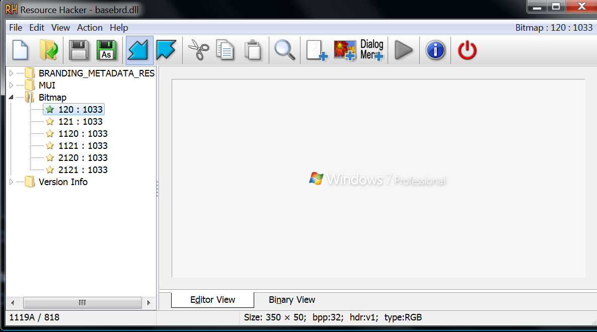The width and height of the screenshot is (597, 332).
Task: Open the View menu
Action: pyautogui.click(x=60, y=28)
